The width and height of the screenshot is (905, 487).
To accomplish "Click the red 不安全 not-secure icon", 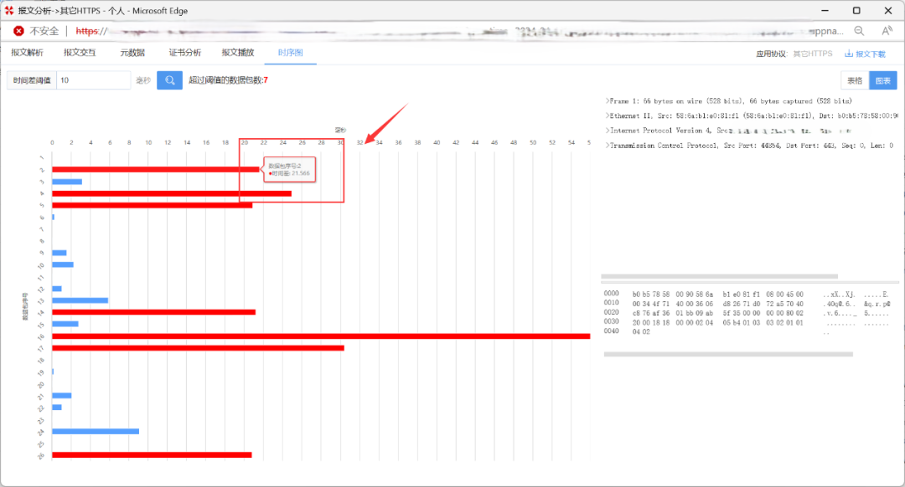I will (x=18, y=31).
